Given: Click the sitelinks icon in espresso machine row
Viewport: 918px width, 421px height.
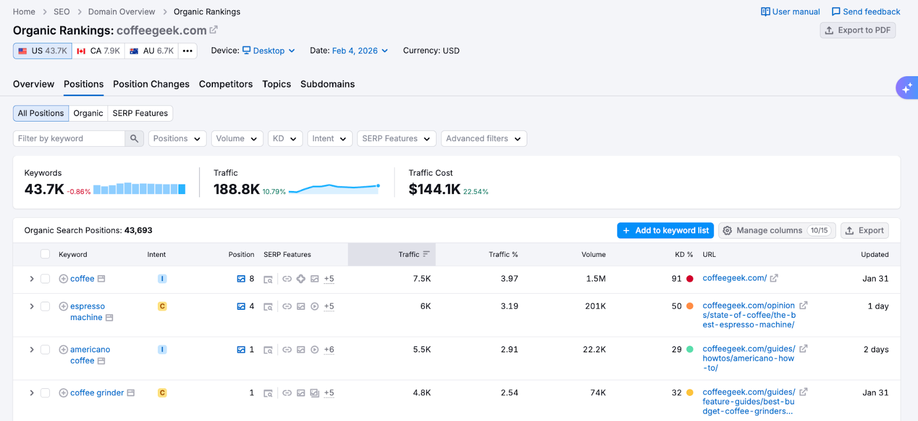Looking at the screenshot, I should click(287, 306).
